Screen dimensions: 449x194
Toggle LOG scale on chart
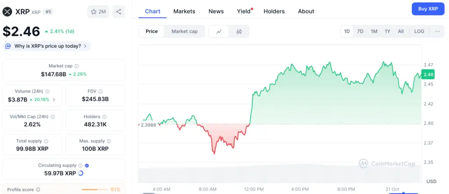419,31
